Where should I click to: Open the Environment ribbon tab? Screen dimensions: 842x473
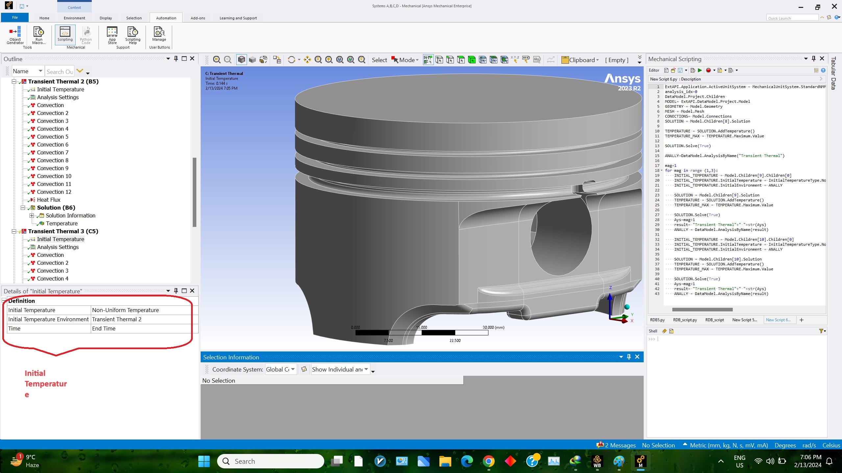pos(74,18)
